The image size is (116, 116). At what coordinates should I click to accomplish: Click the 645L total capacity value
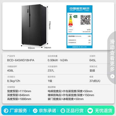[x=93, y=60]
